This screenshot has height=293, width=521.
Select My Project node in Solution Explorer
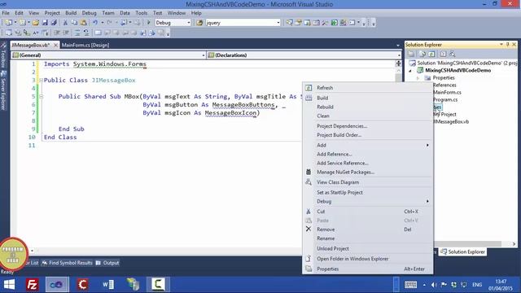[x=444, y=114]
